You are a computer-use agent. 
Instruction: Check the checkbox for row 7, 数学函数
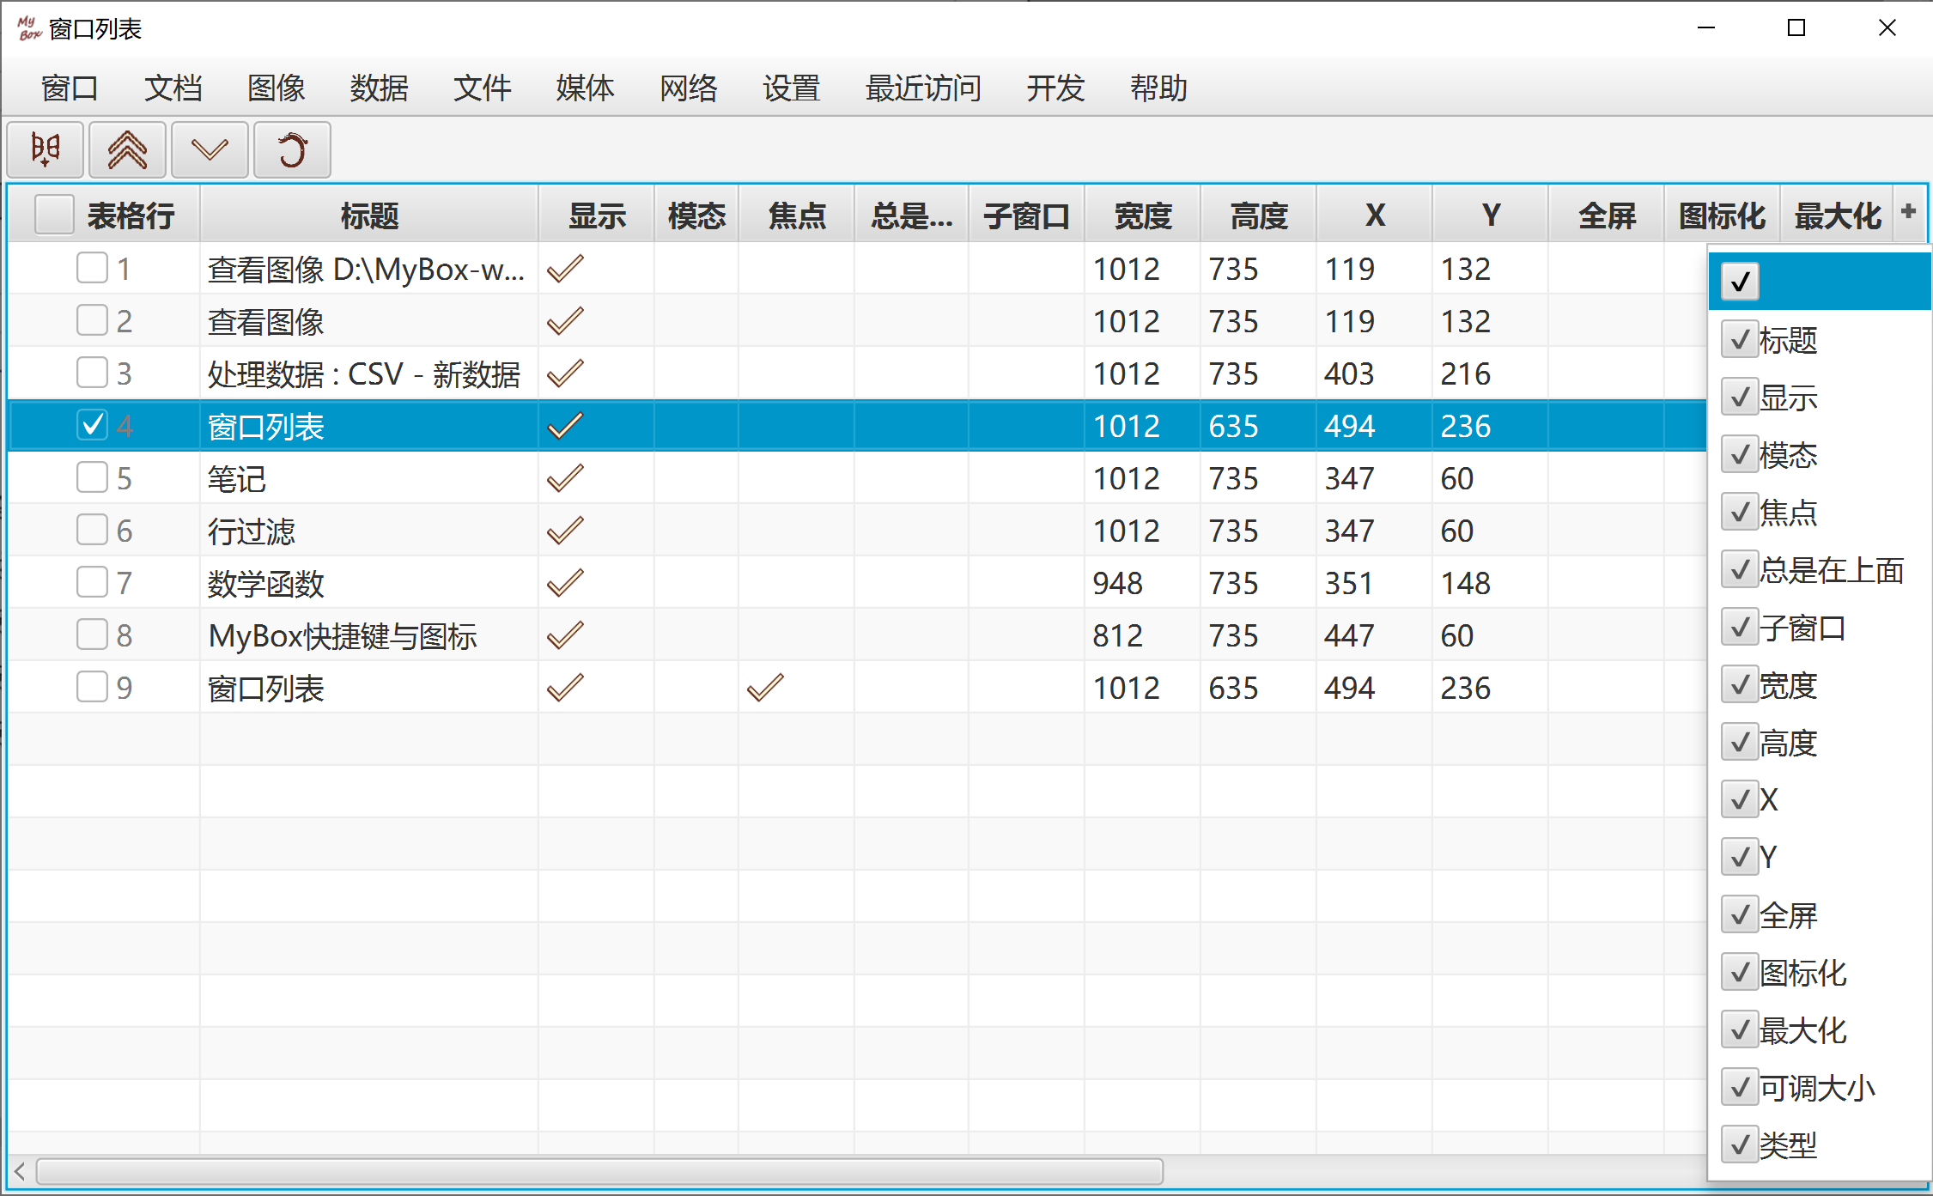point(92,582)
